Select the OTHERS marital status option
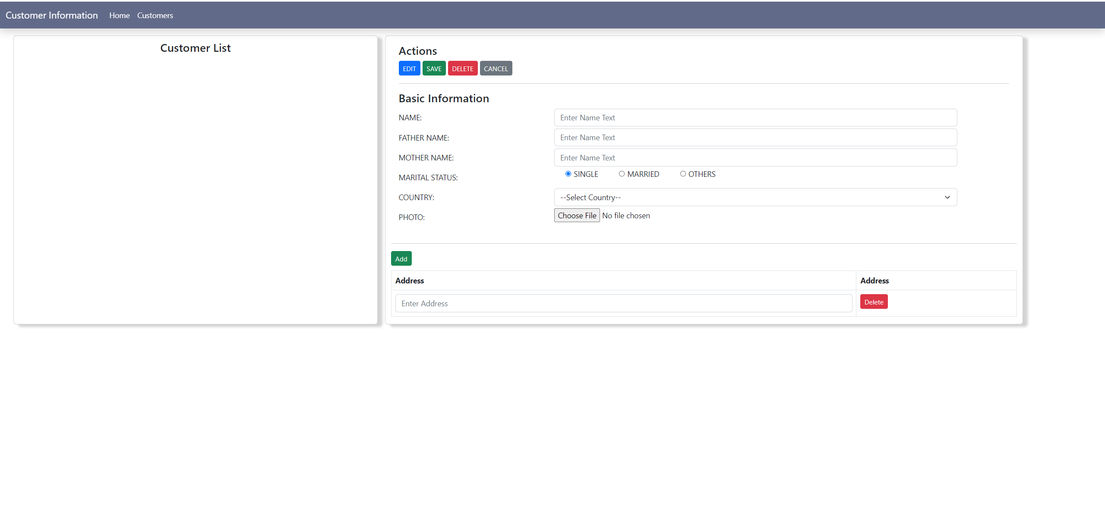The image size is (1105, 512). (683, 173)
